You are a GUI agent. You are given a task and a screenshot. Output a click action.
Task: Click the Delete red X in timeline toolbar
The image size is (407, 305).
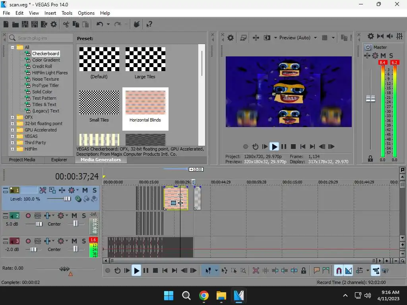point(256,271)
